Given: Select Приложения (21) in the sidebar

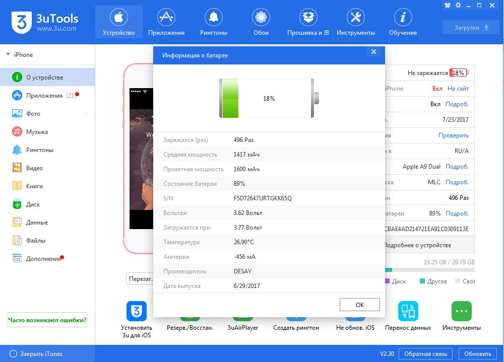Looking at the screenshot, I should point(47,95).
